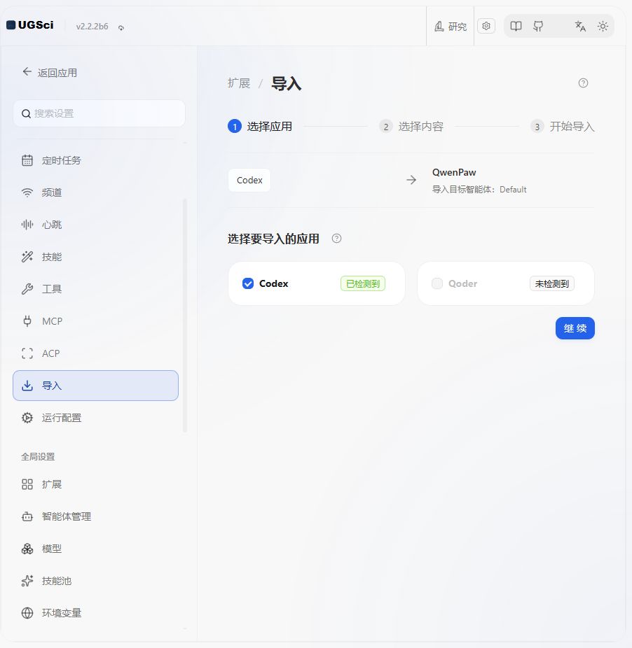Screen dimensions: 632x648
Task: Open the 运行配置 sidebar label
Action: 61,418
